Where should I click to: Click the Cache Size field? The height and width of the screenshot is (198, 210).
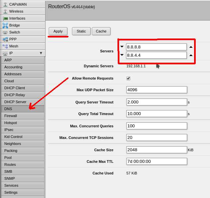(157, 150)
